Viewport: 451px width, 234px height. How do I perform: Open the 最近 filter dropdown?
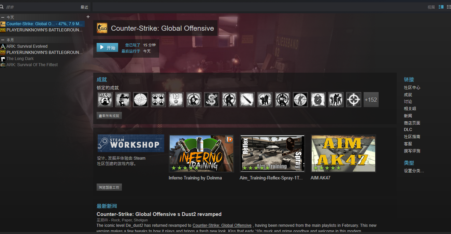84,7
